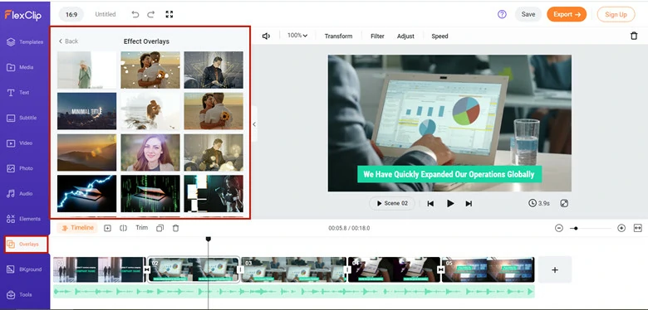Toggle the Timeline view button

(77, 228)
